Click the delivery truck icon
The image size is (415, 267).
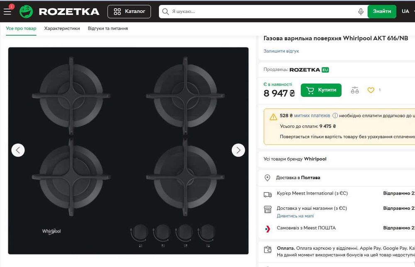(x=268, y=195)
